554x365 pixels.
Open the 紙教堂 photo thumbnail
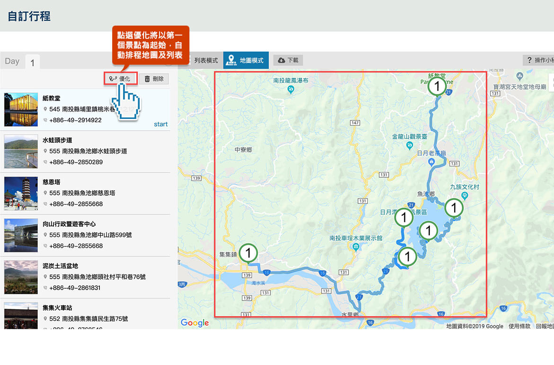(21, 109)
